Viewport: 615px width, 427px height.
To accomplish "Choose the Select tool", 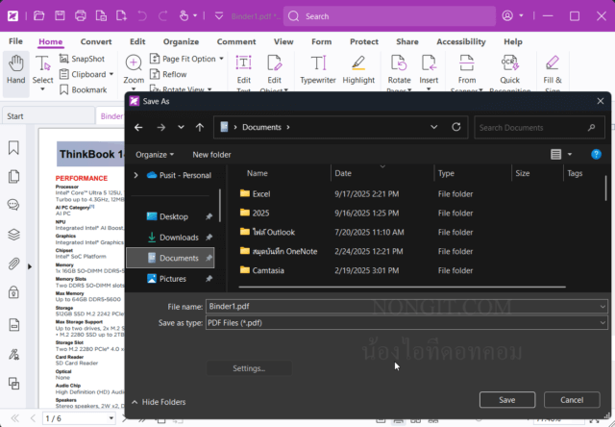I will pos(42,72).
